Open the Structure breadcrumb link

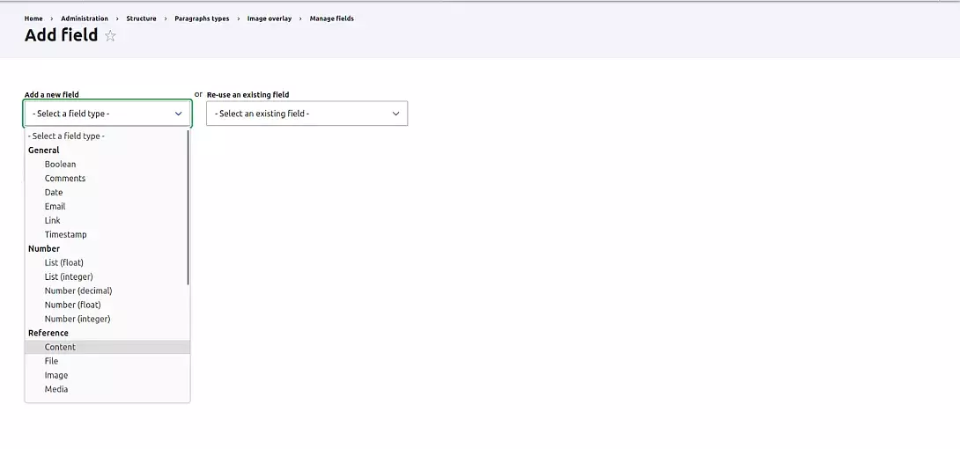(x=141, y=18)
